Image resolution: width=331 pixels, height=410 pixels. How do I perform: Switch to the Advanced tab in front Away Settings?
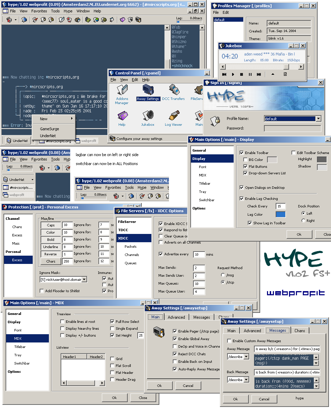coord(253,330)
